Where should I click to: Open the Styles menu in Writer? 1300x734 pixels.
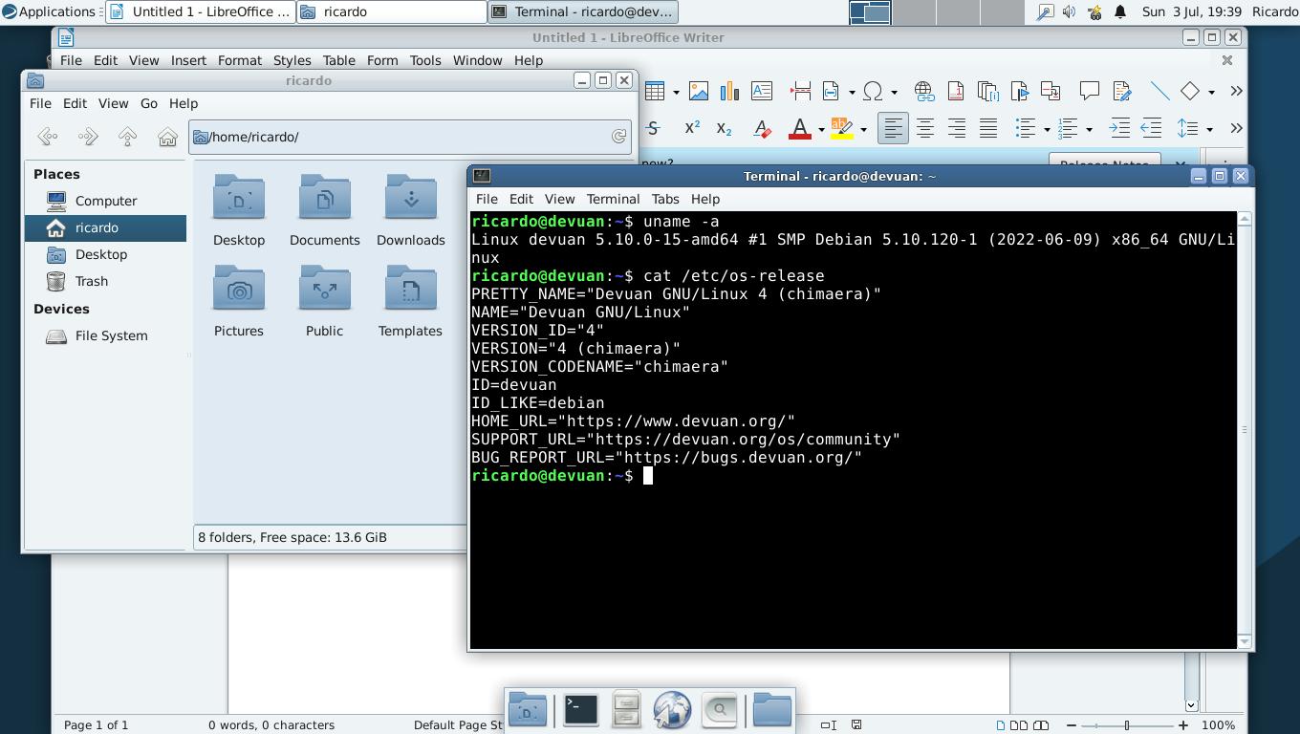(292, 60)
